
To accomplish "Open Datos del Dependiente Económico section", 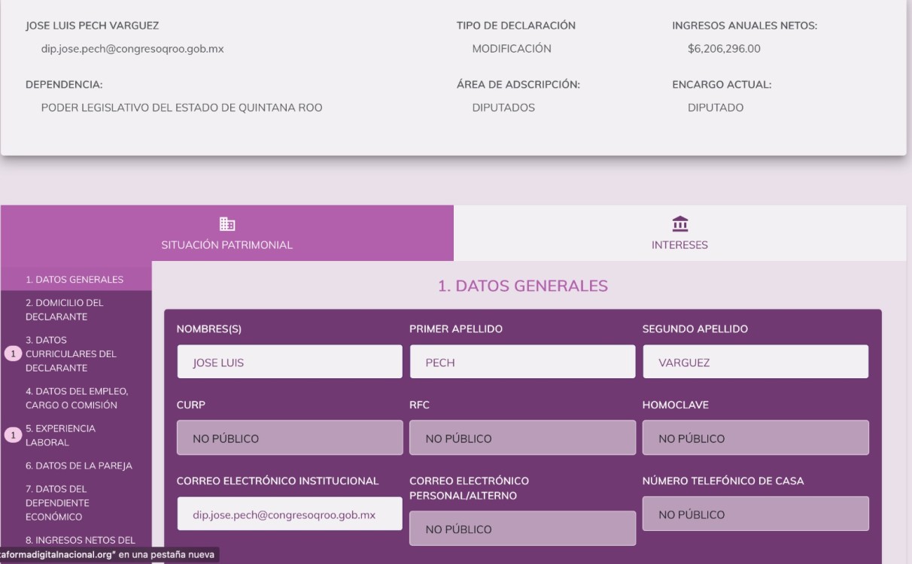I will 57,502.
